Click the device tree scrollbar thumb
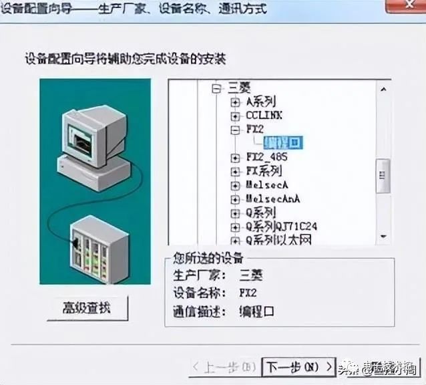This screenshot has width=426, height=385. (x=383, y=176)
